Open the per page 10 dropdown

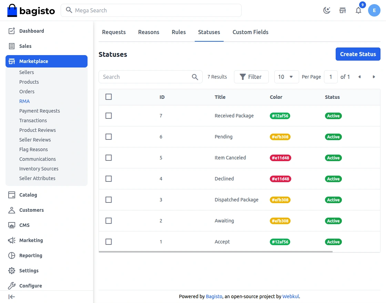click(286, 77)
